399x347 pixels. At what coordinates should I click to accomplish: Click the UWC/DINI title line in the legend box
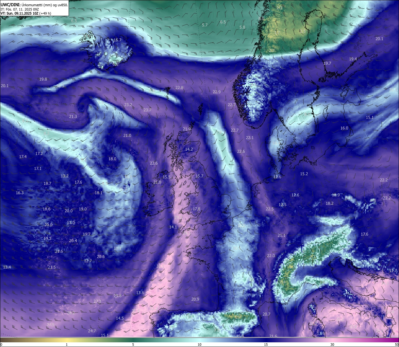[x=34, y=5]
